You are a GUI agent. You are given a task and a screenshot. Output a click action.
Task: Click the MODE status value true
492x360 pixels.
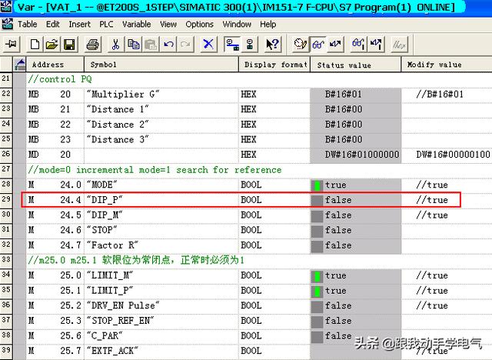[335, 185]
